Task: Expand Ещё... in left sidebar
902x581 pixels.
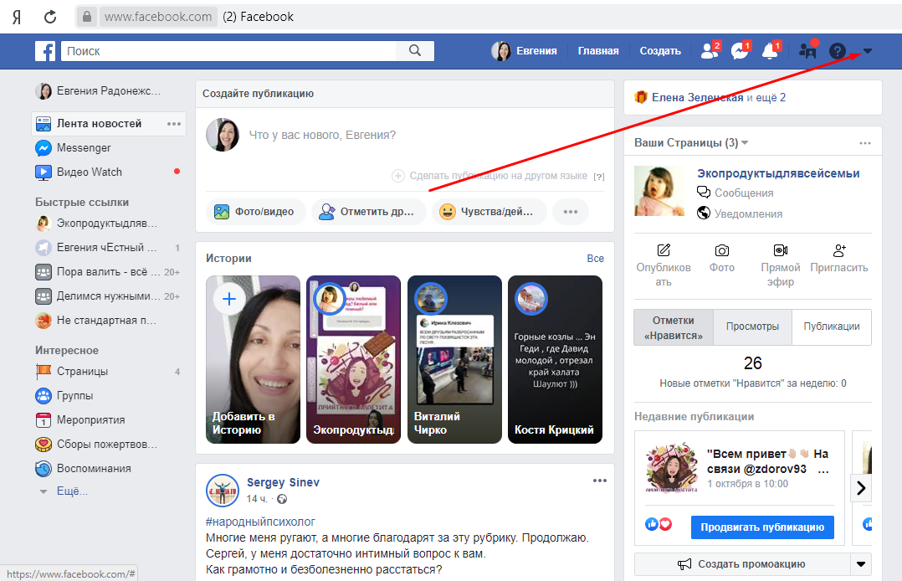Action: coord(72,491)
